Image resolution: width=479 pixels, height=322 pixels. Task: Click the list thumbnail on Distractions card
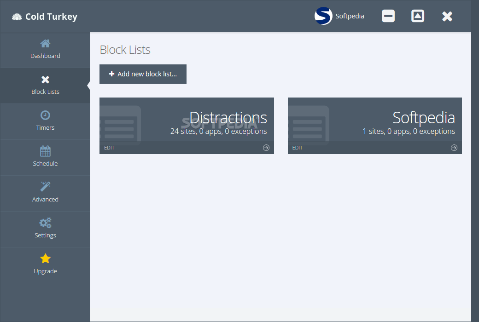(120, 125)
